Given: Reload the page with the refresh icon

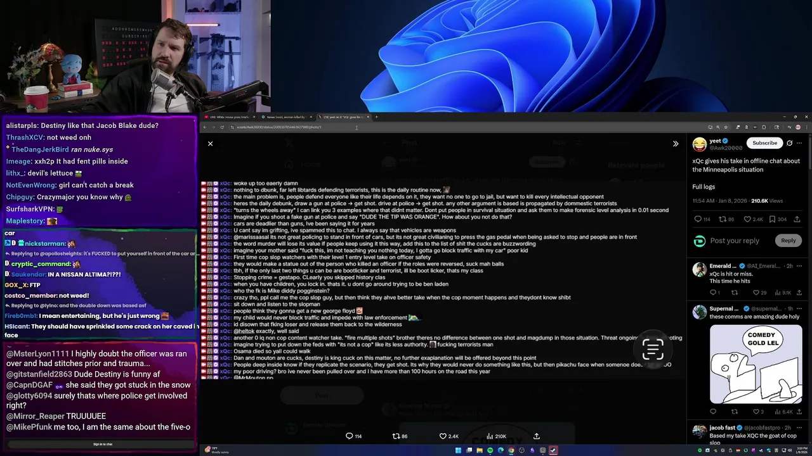Looking at the screenshot, I should [221, 127].
